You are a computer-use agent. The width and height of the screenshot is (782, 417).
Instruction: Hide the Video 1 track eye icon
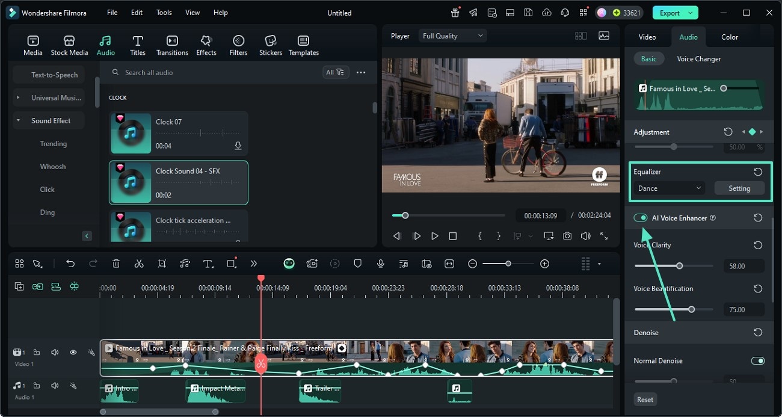[x=73, y=353]
